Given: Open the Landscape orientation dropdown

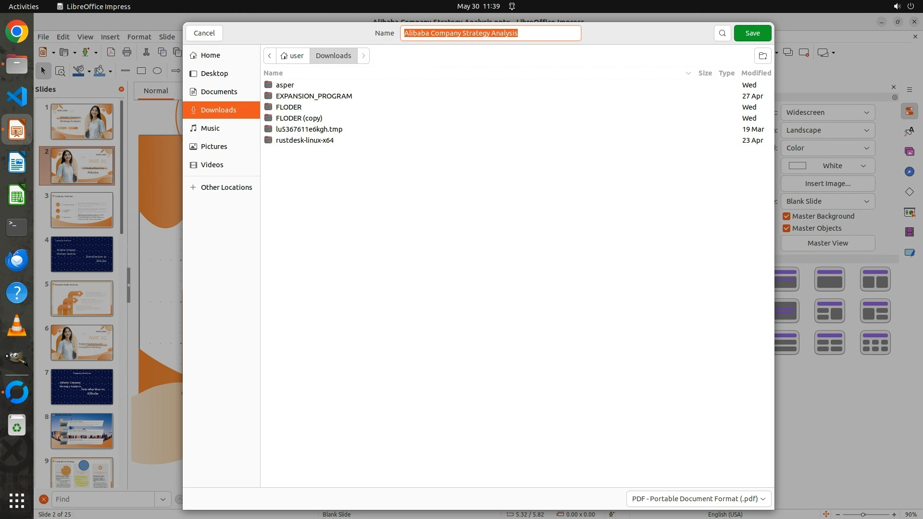Looking at the screenshot, I should tap(827, 130).
